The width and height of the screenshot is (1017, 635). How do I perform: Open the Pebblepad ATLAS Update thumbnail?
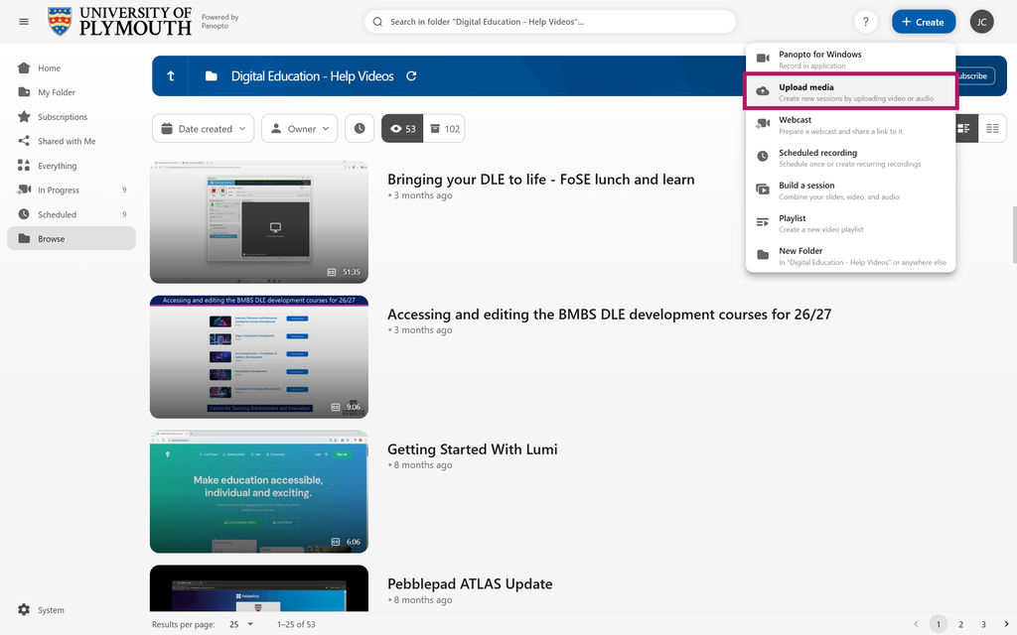[x=259, y=588]
